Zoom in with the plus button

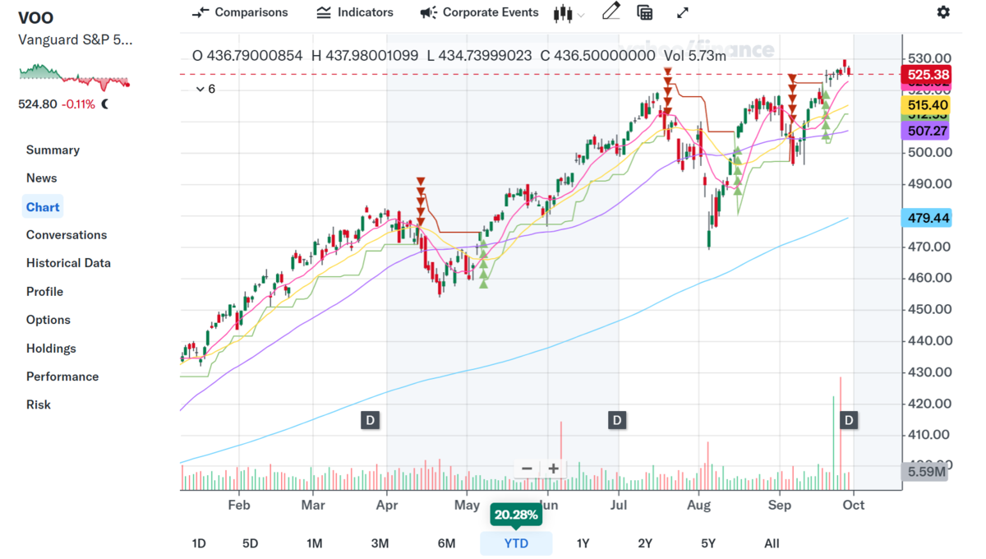pos(554,469)
